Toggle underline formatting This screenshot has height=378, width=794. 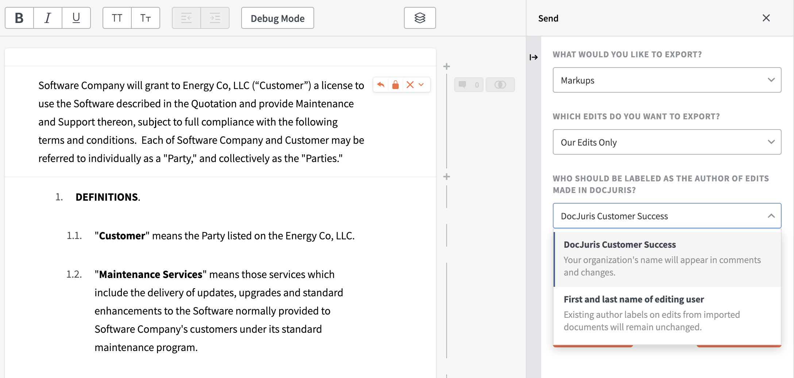76,18
